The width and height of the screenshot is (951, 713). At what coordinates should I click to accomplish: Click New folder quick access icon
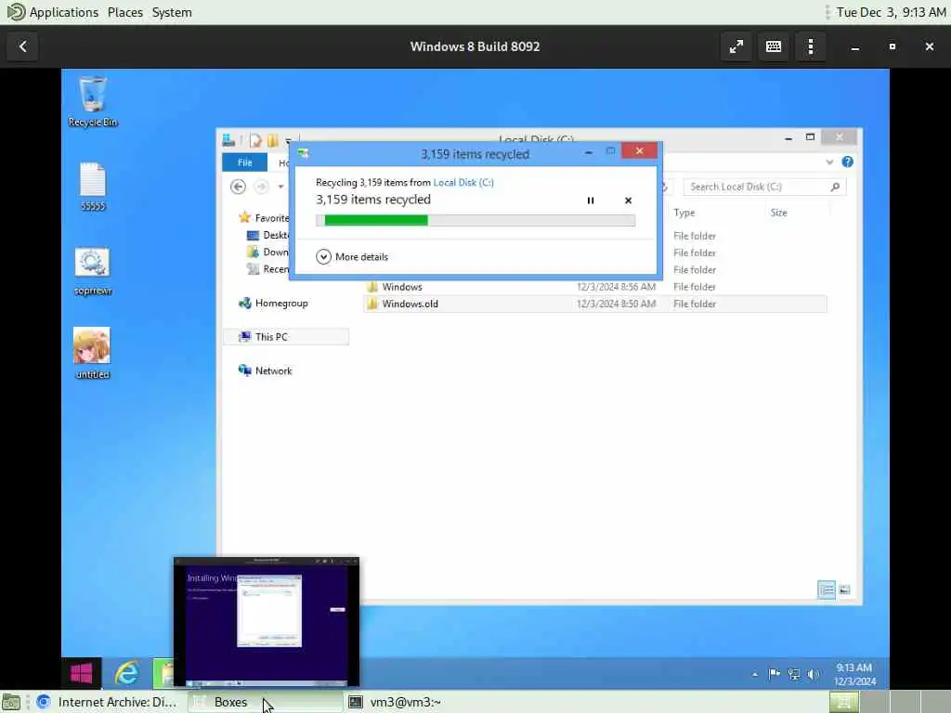(272, 141)
